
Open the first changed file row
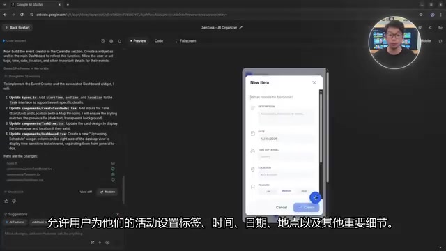pos(61,163)
